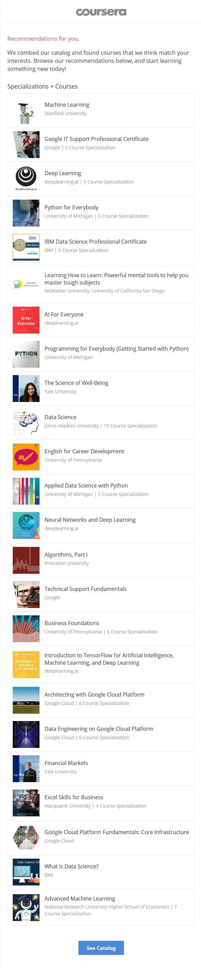Image resolution: width=201 pixels, height=968 pixels.
Task: Click the red AI for Everyone icon
Action: pos(26,320)
